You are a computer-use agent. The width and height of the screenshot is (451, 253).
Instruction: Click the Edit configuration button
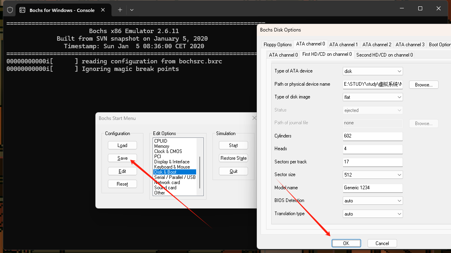tap(122, 171)
